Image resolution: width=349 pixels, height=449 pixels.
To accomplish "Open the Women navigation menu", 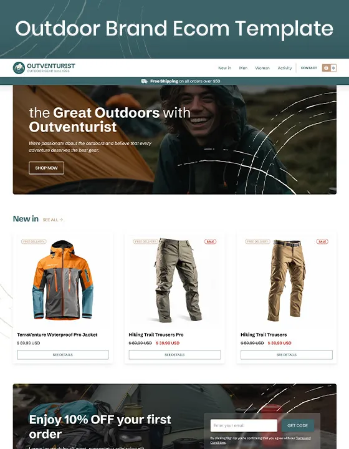I will [x=262, y=68].
